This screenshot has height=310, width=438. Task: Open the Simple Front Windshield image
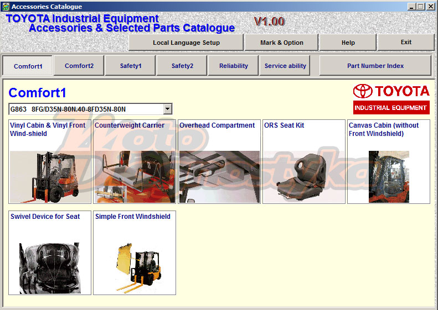click(x=139, y=268)
